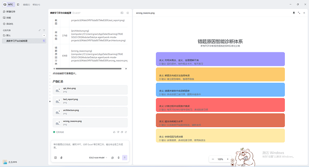Screen dimensions: 309x167
Task: Click the 产物汇总 heading
Action: tap(58, 81)
